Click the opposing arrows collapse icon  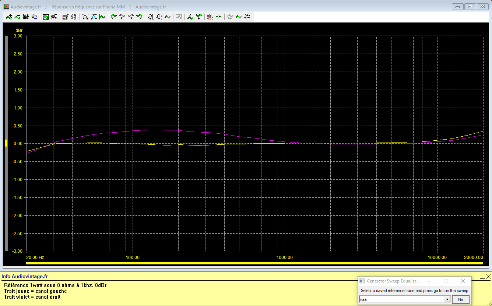(x=219, y=17)
